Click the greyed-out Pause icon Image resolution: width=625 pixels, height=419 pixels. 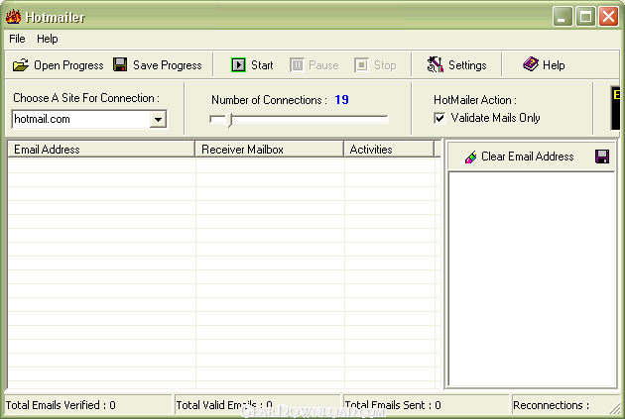point(297,64)
